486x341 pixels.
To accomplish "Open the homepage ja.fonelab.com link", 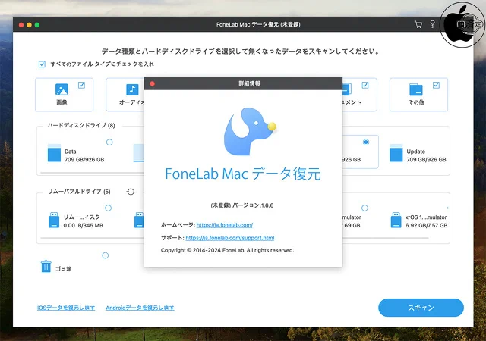I will [225, 225].
